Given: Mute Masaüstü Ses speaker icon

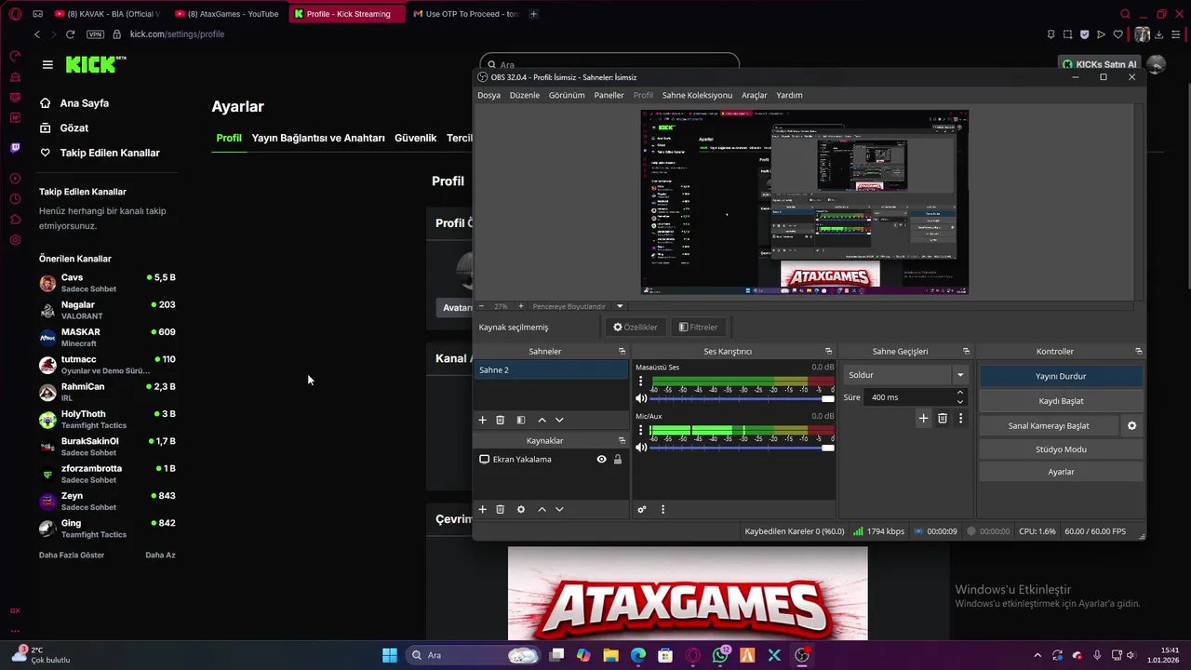Looking at the screenshot, I should (641, 398).
